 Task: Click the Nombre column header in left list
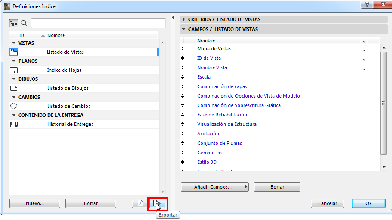[x=102, y=35]
